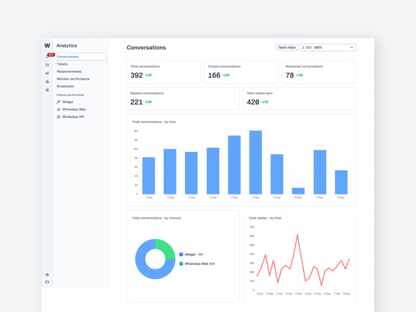Open the broadcast megaphone icon in rail
The width and height of the screenshot is (416, 312).
coord(47,73)
